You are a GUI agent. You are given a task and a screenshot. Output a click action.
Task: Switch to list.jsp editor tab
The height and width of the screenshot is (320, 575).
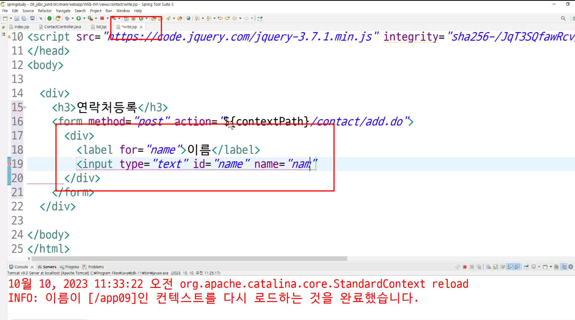click(99, 27)
